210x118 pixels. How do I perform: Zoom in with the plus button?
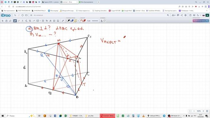click(203, 111)
